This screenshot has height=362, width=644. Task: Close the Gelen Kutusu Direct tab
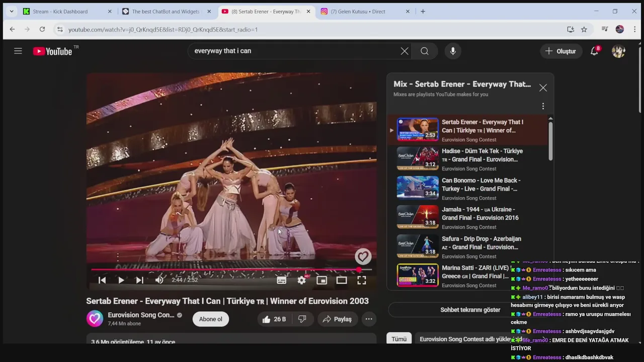pos(408,11)
